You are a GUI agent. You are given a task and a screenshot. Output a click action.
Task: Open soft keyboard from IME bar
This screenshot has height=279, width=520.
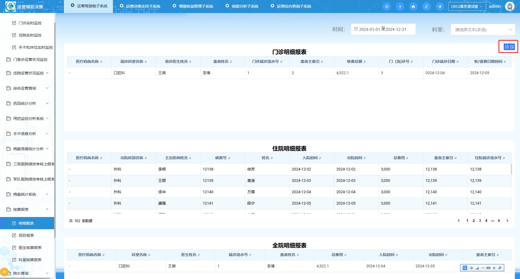489,268
